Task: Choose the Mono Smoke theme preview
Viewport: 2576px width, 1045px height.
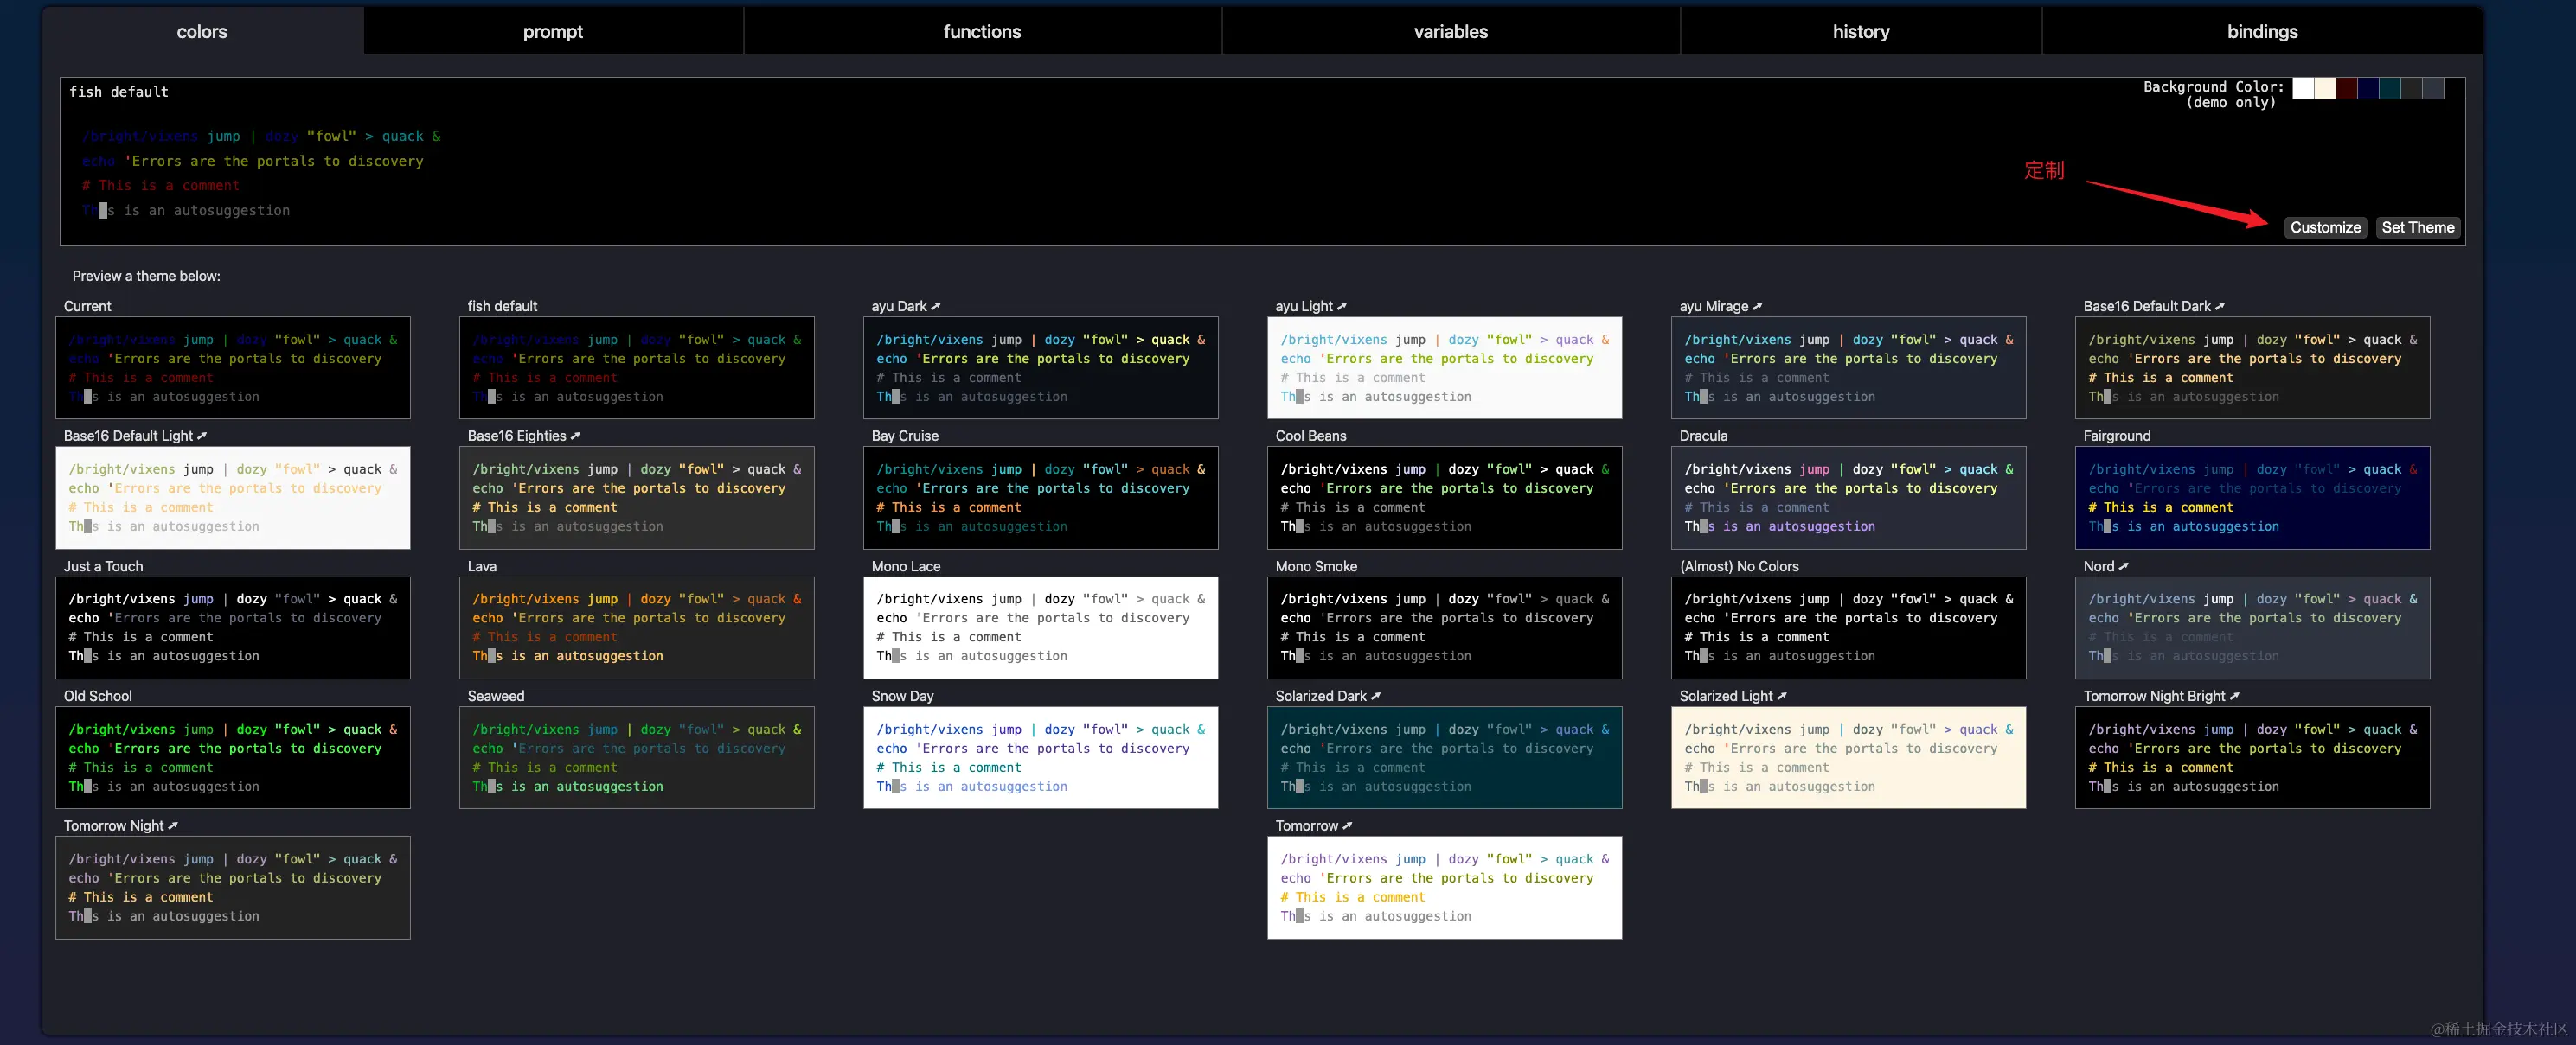Action: point(1445,628)
